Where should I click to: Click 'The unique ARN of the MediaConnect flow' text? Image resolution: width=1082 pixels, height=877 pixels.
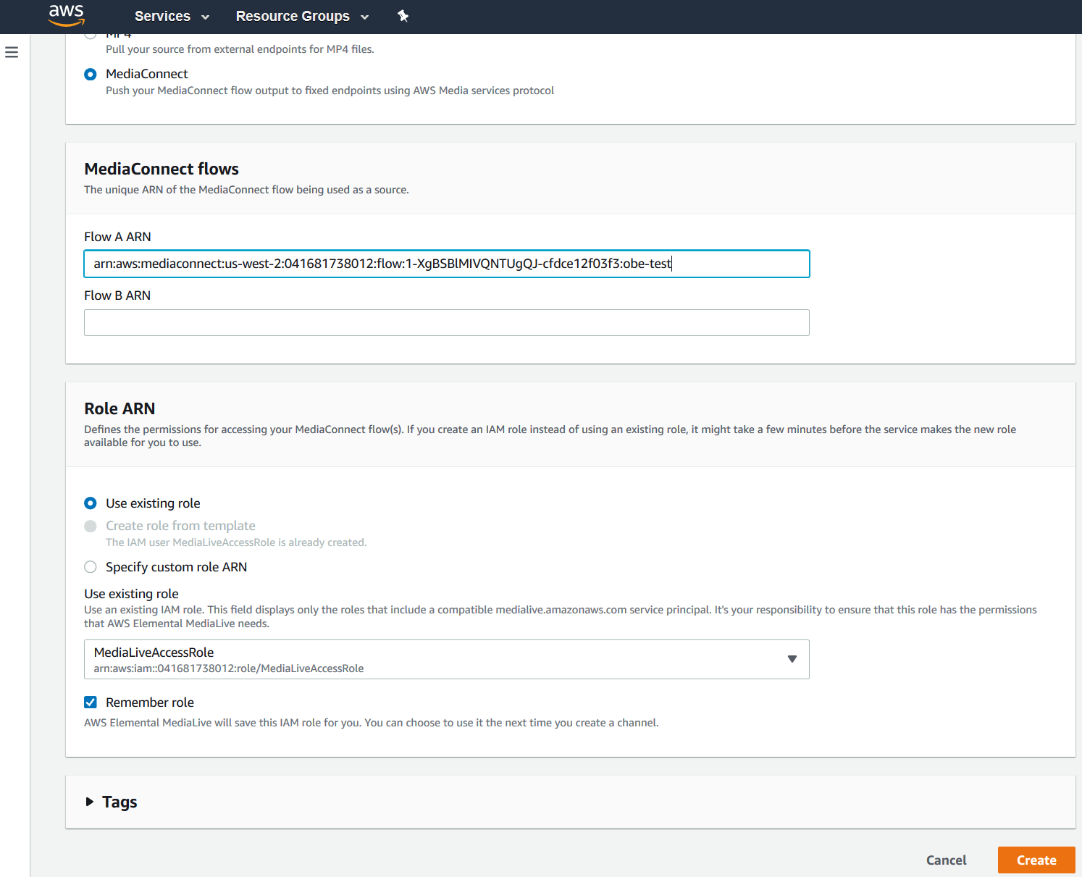pos(246,190)
